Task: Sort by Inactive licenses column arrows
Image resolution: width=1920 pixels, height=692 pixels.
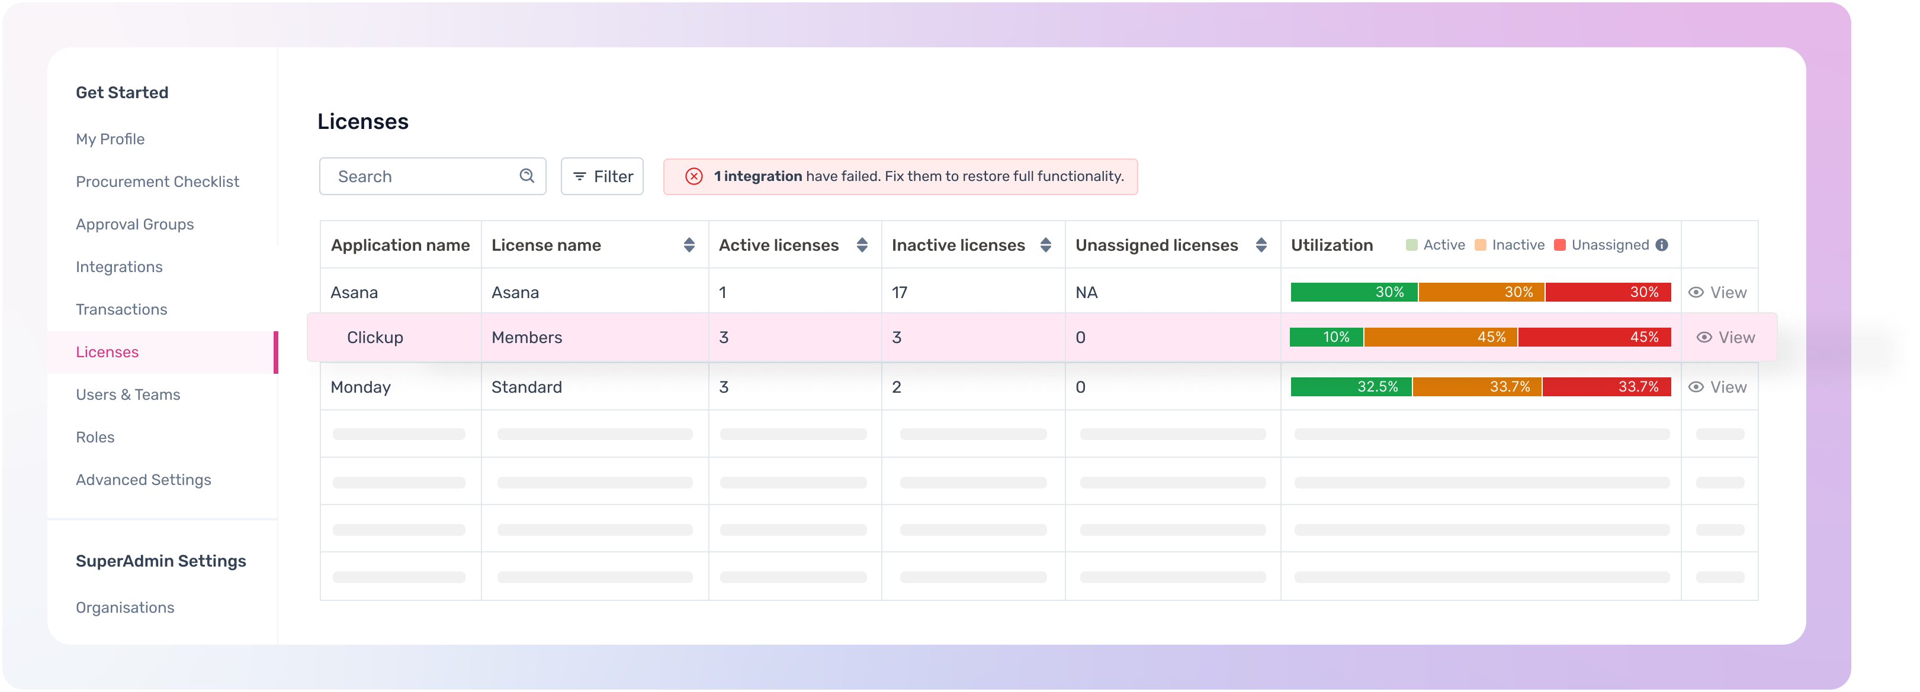Action: (x=1045, y=245)
